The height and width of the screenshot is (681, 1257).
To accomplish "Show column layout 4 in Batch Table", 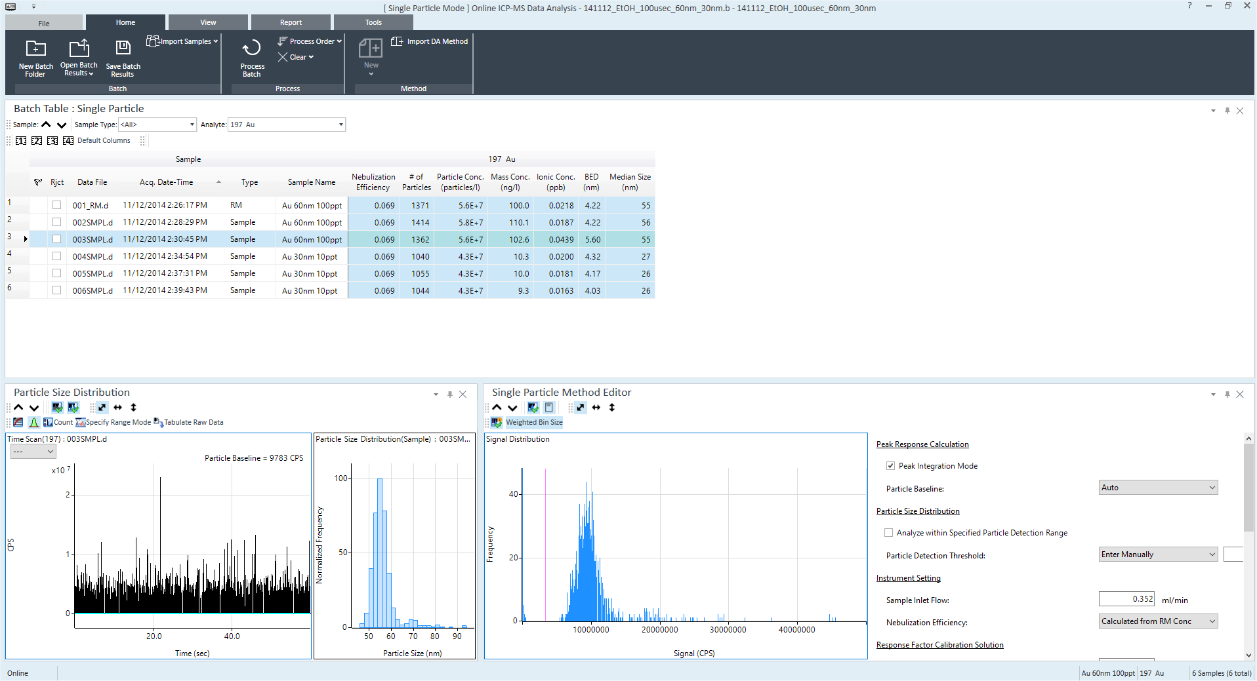I will pyautogui.click(x=68, y=140).
